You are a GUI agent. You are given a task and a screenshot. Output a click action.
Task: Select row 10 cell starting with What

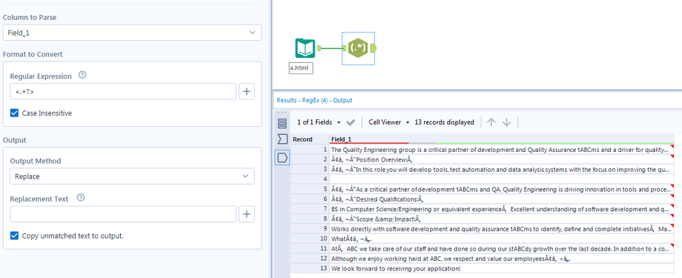(x=502, y=238)
